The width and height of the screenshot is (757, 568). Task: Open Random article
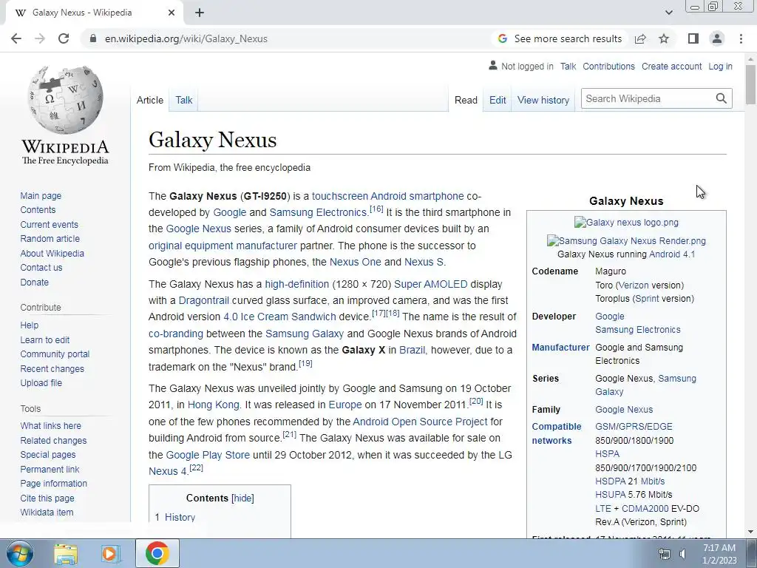click(50, 239)
